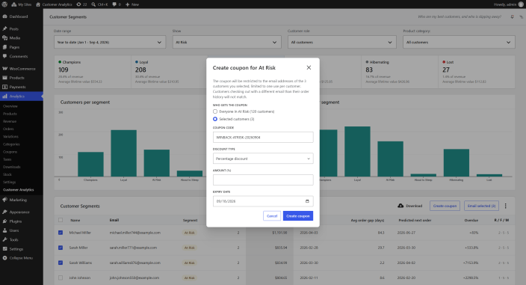The width and height of the screenshot is (526, 285).
Task: Focus the Coupon code field
Action: [263, 138]
